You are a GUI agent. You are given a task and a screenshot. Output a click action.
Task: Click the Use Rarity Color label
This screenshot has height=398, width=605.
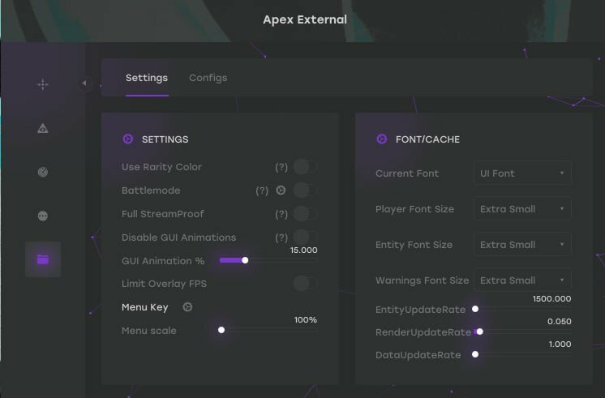161,167
